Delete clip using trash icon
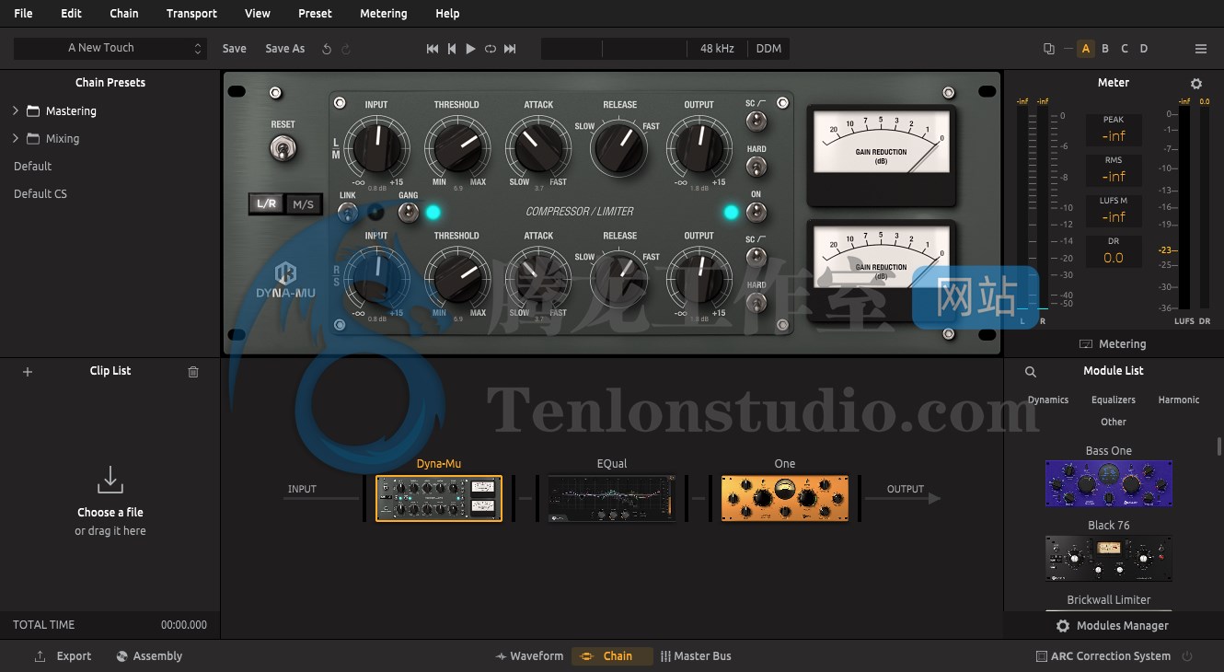 pos(193,372)
